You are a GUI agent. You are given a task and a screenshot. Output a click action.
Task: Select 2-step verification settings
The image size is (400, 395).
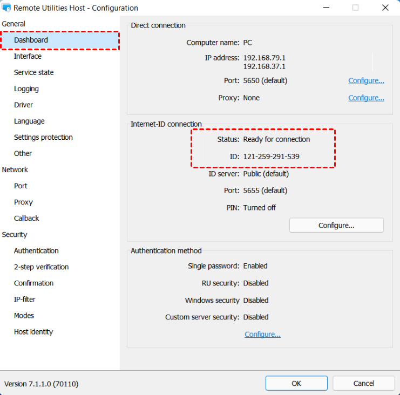pos(41,267)
